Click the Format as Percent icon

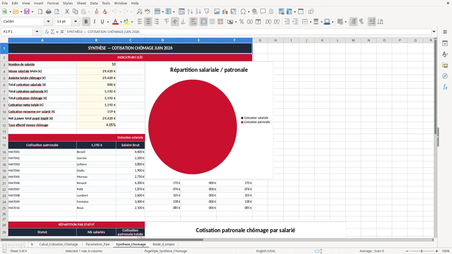point(242,22)
